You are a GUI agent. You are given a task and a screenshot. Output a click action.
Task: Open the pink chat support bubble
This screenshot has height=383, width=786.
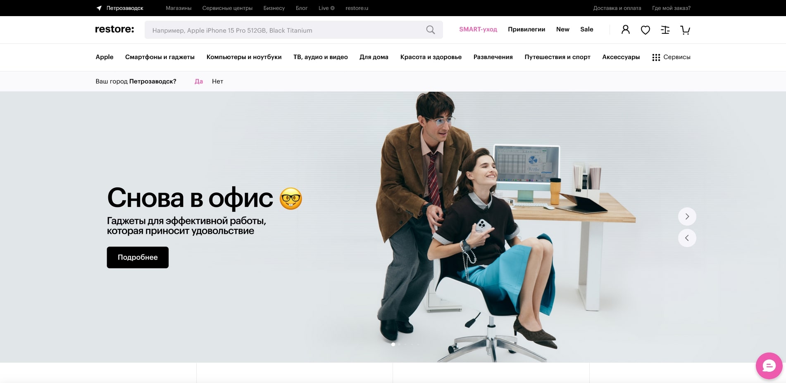[769, 366]
